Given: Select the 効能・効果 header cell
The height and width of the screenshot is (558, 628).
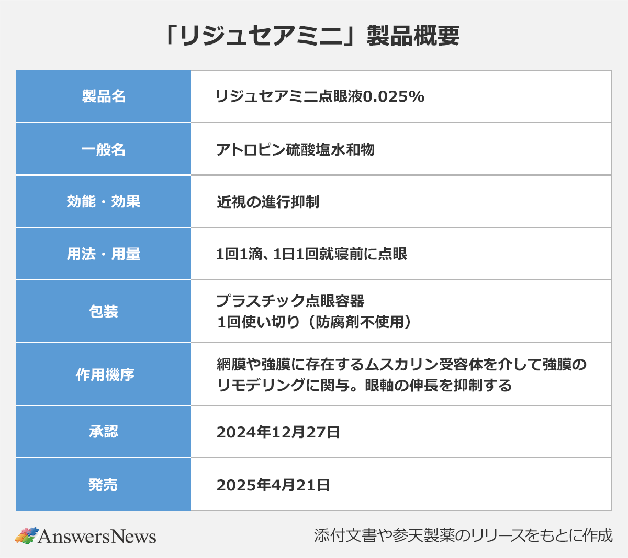Looking at the screenshot, I should [x=103, y=202].
